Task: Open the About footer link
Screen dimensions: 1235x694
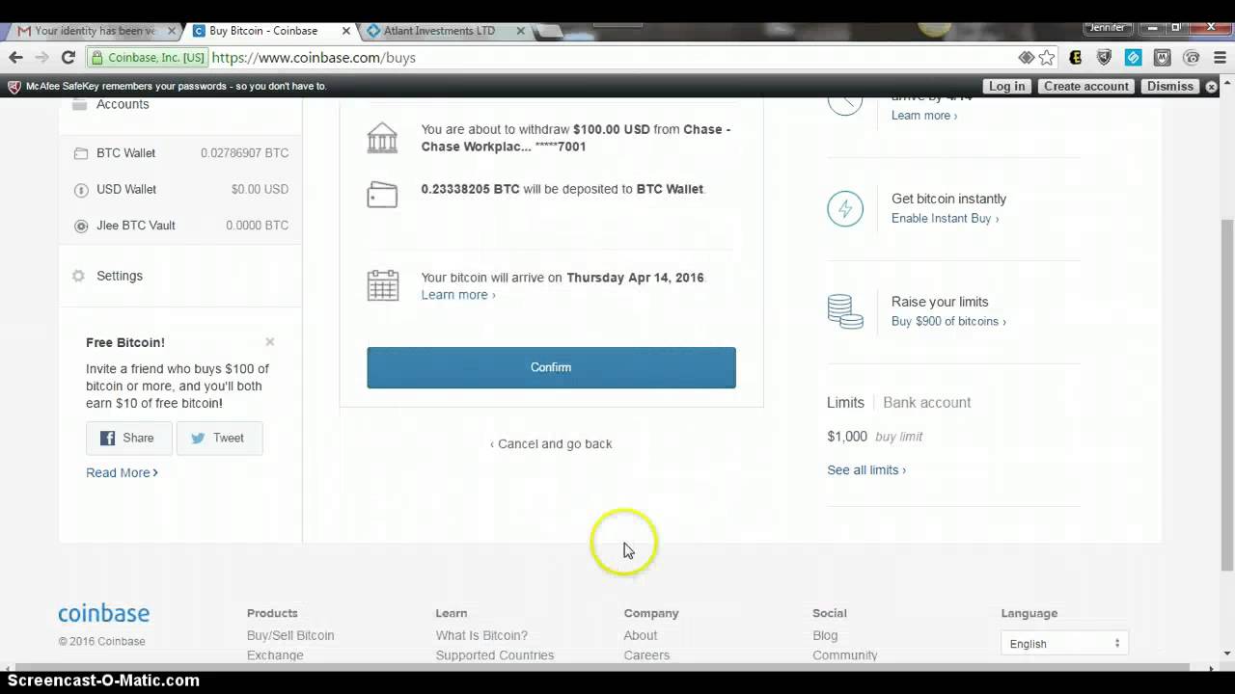Action: coord(641,636)
